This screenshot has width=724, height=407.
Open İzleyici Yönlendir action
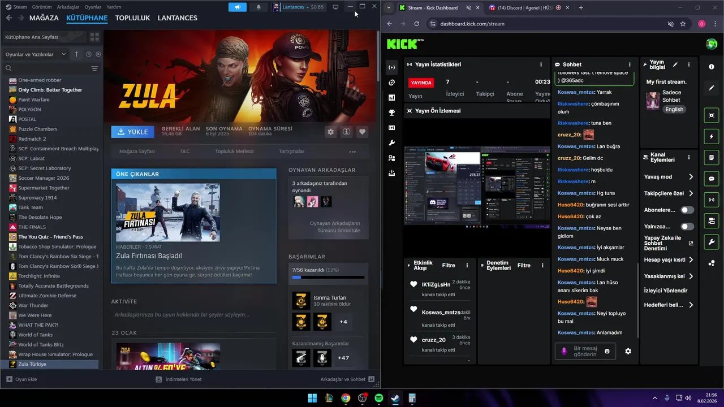(666, 291)
